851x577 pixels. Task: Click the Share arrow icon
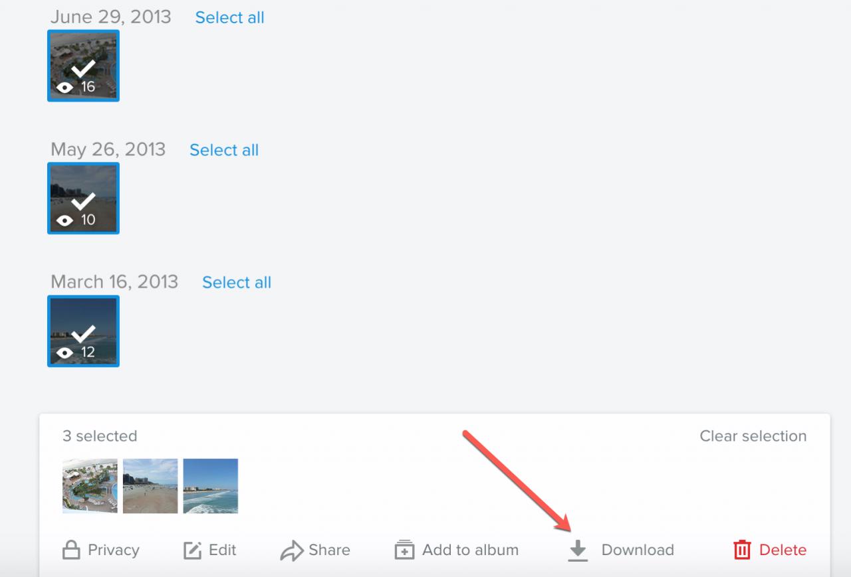pyautogui.click(x=292, y=551)
